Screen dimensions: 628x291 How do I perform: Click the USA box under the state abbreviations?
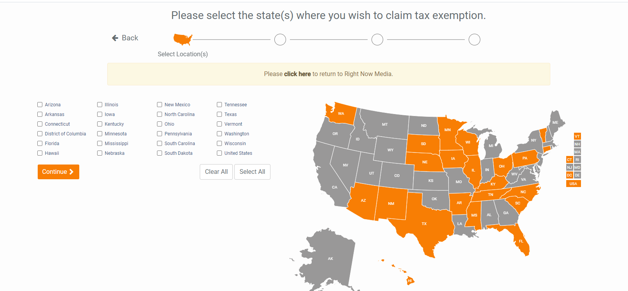tap(574, 183)
